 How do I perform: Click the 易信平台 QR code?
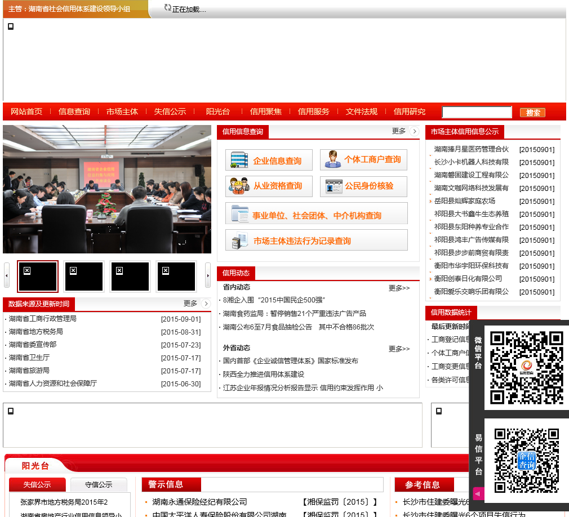pos(527,461)
